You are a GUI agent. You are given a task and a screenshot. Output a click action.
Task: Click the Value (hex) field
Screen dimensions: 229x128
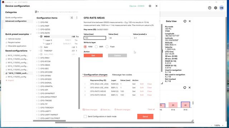[x=120, y=38]
